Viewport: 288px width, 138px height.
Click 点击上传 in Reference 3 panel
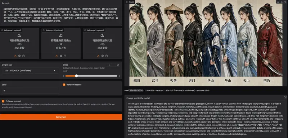(102, 48)
